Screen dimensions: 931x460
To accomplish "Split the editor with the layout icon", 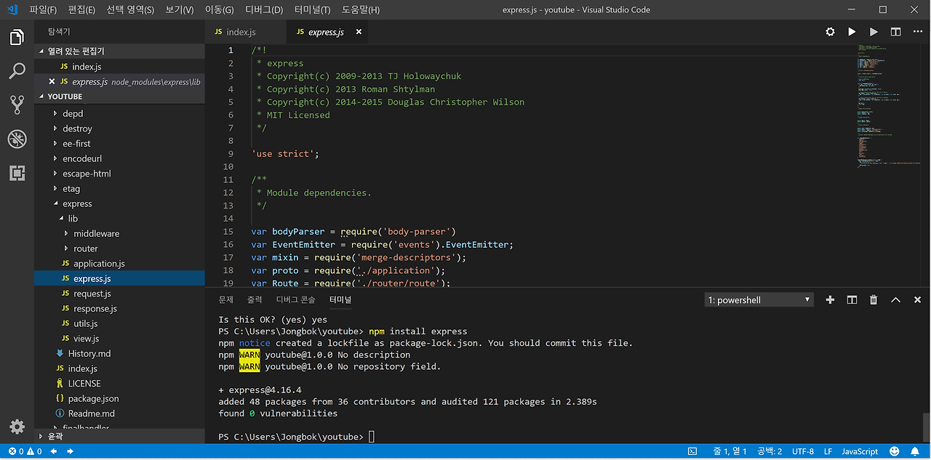I will point(895,32).
